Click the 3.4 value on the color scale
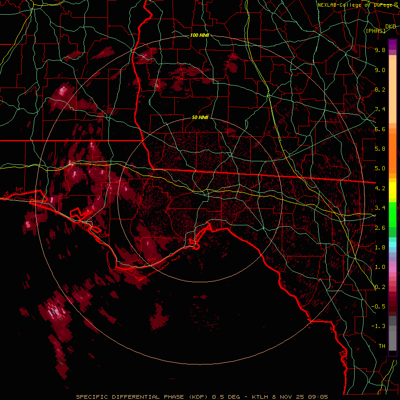 [x=380, y=208]
